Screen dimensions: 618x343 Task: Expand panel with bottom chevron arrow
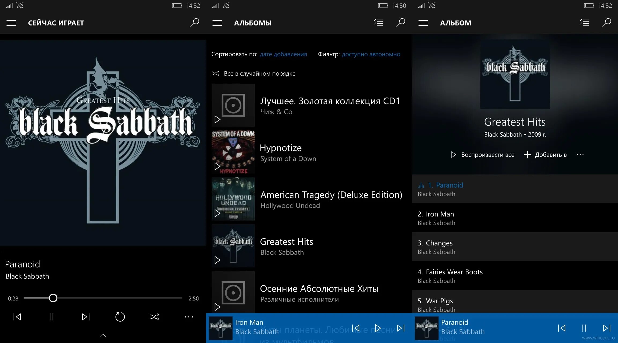103,335
